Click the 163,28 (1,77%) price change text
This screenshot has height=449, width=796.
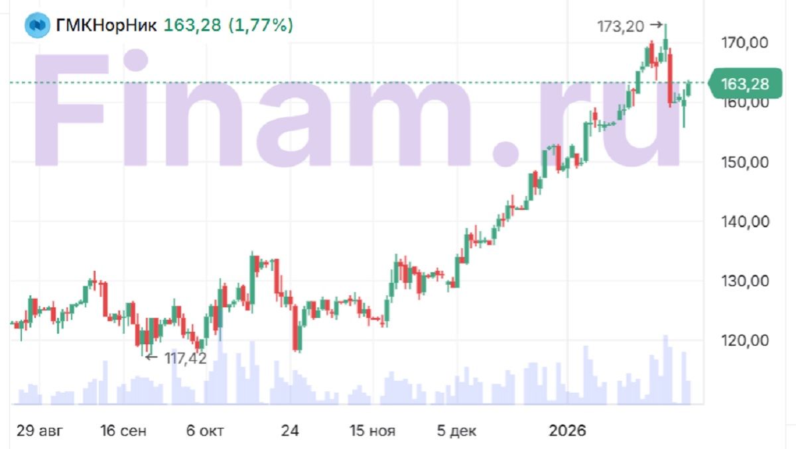(x=228, y=26)
